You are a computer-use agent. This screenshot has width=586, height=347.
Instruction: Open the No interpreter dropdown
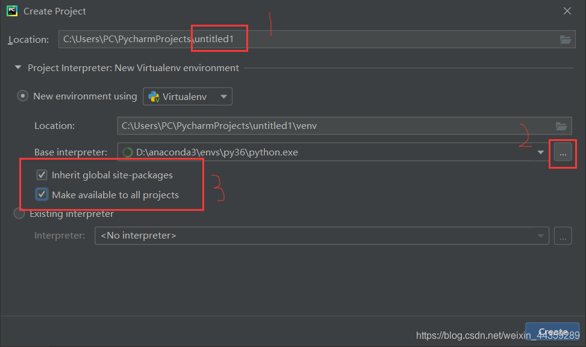322,236
